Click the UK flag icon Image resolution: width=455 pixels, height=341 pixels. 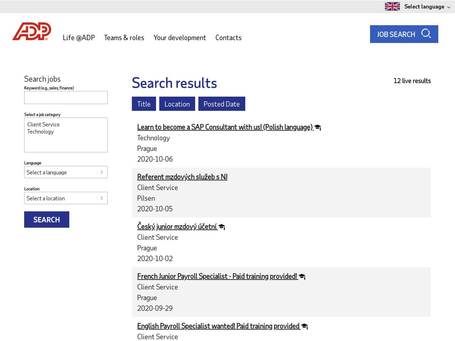(392, 6)
